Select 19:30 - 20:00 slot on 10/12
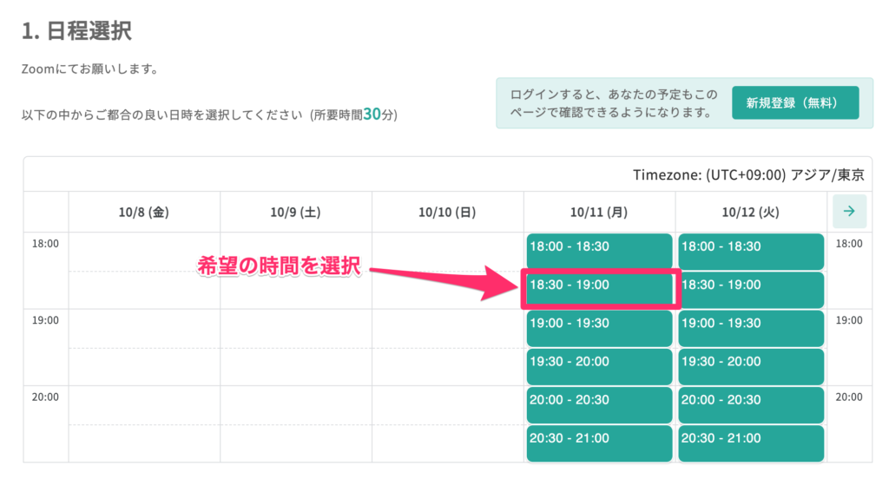The height and width of the screenshot is (479, 889). (x=751, y=366)
